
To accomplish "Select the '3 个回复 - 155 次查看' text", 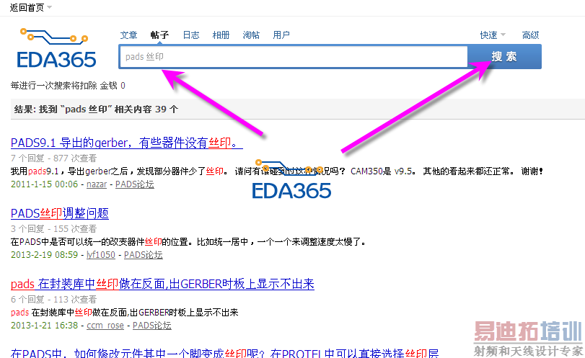I will click(x=53, y=229).
